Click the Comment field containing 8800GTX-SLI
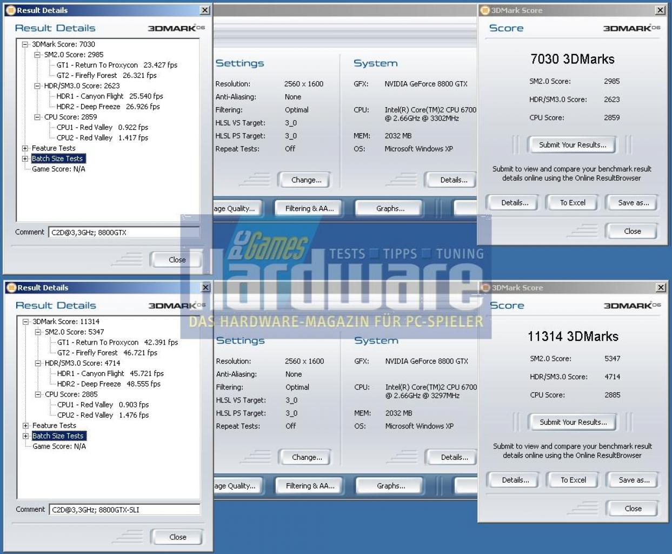 [124, 510]
